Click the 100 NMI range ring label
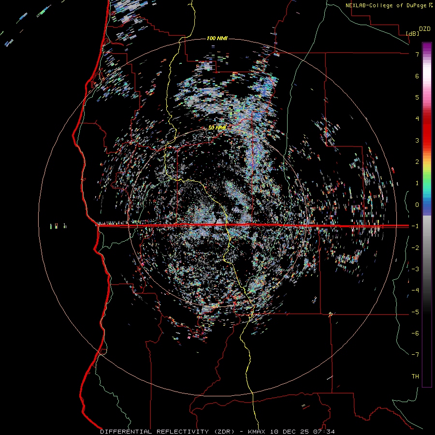The width and height of the screenshot is (435, 435). (217, 38)
